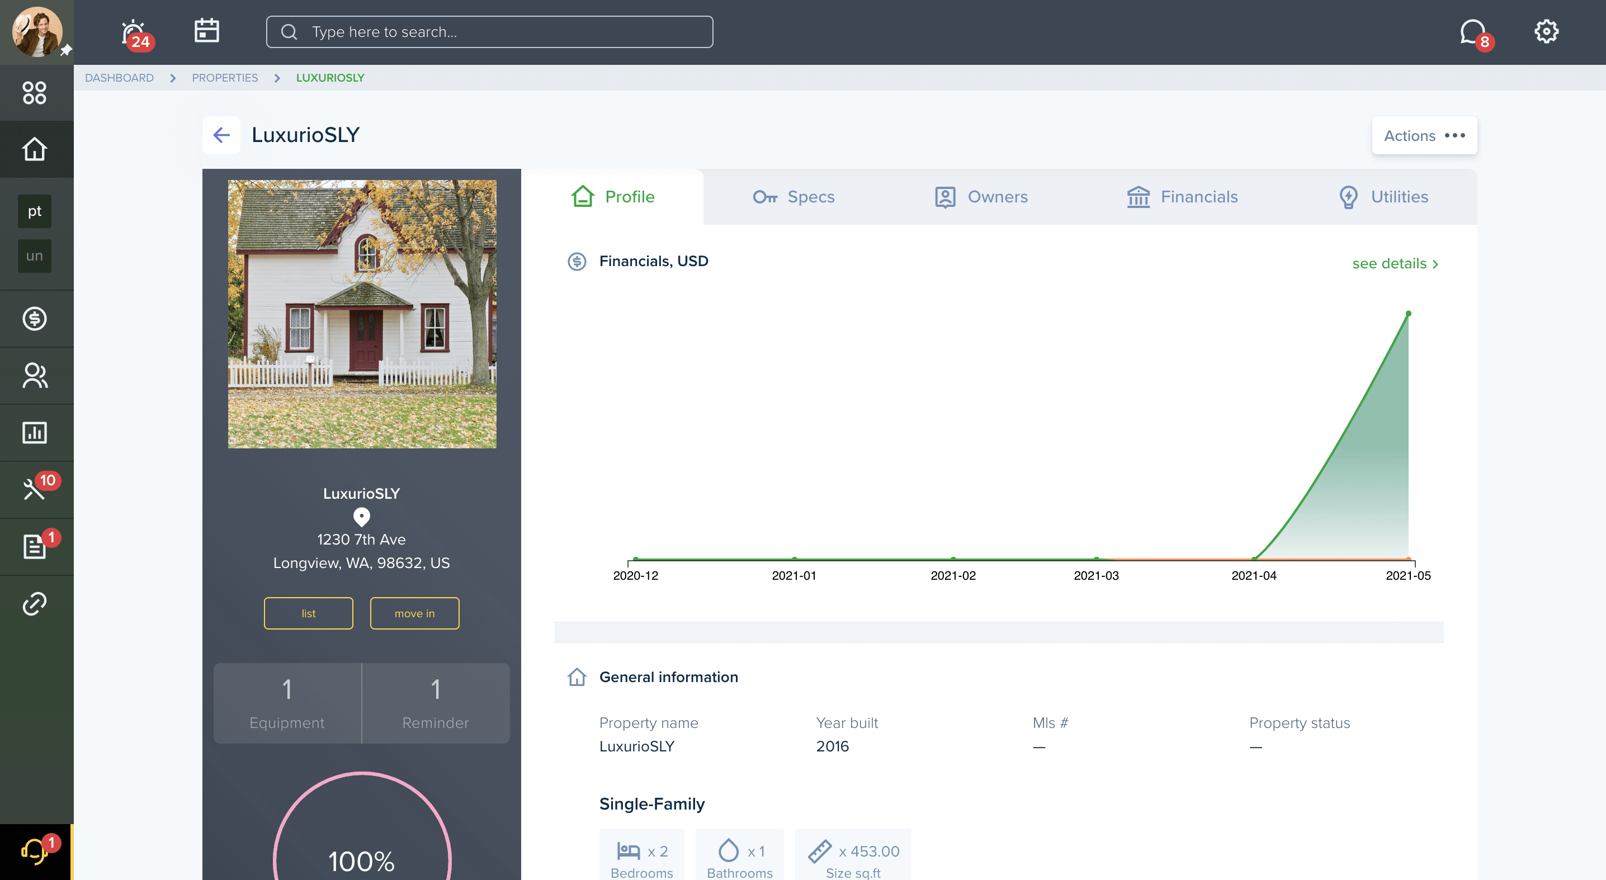
Task: Select the properties home sidebar icon
Action: coord(34,149)
